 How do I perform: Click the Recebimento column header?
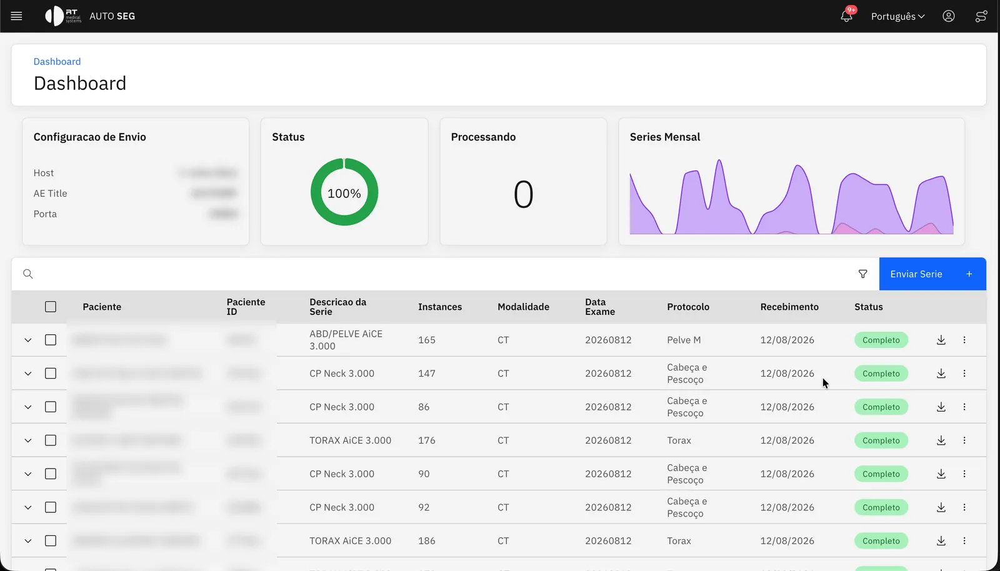[x=789, y=307]
